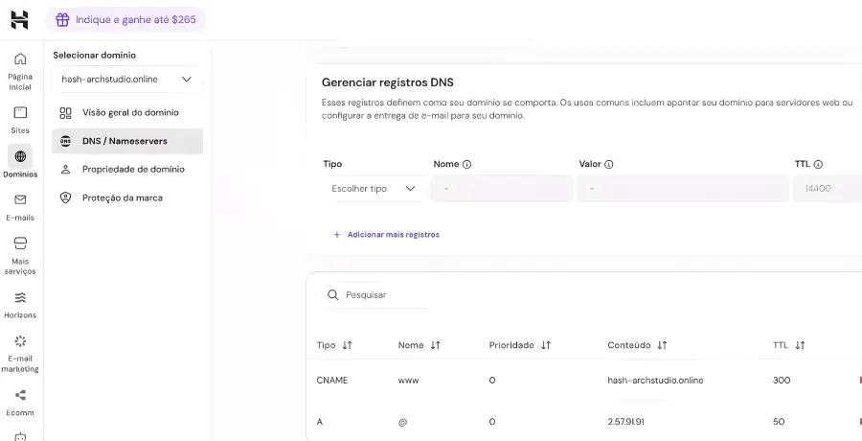Open Visão geral do domínio menu item
The height and width of the screenshot is (441, 862).
point(127,113)
